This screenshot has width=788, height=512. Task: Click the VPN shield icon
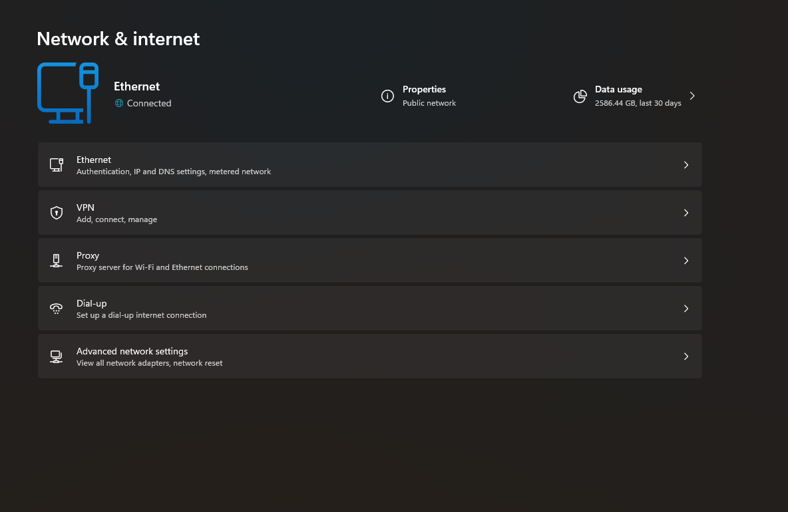pos(57,213)
